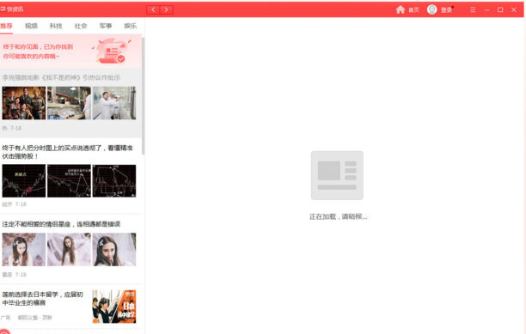The width and height of the screenshot is (526, 334).
Task: Open the 首页 home icon
Action: click(x=401, y=9)
